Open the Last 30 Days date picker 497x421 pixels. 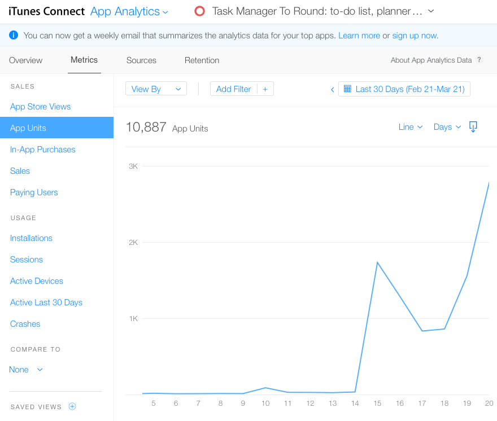(404, 89)
